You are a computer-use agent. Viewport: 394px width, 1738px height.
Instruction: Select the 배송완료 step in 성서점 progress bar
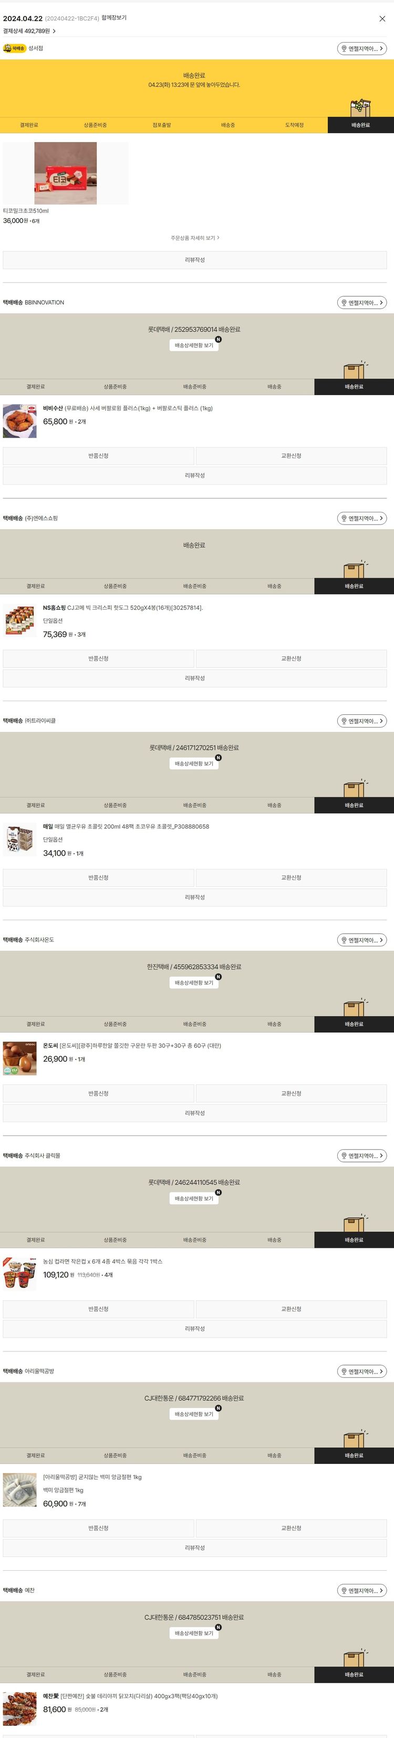(360, 125)
